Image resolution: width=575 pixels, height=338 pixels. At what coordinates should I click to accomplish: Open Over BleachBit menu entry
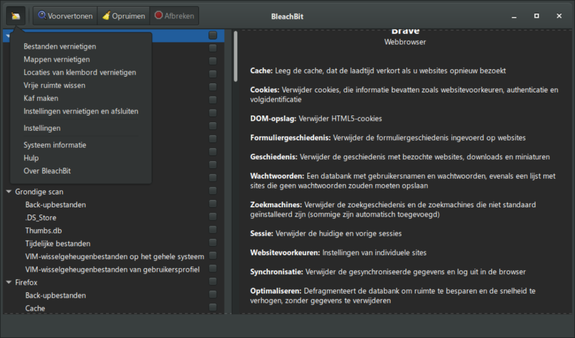pyautogui.click(x=47, y=171)
